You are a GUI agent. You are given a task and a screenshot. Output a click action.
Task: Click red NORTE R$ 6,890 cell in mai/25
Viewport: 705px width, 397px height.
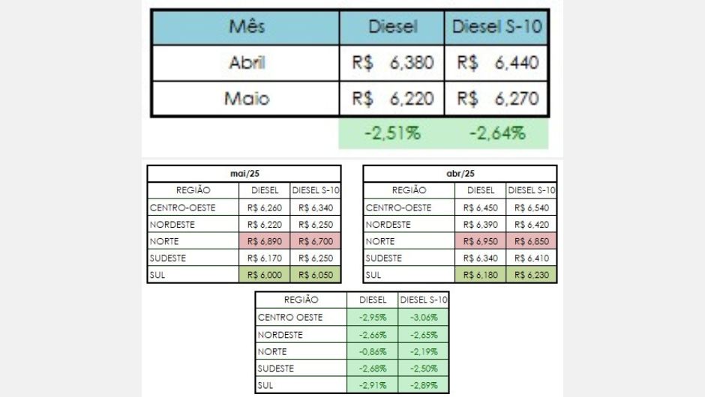click(x=264, y=241)
